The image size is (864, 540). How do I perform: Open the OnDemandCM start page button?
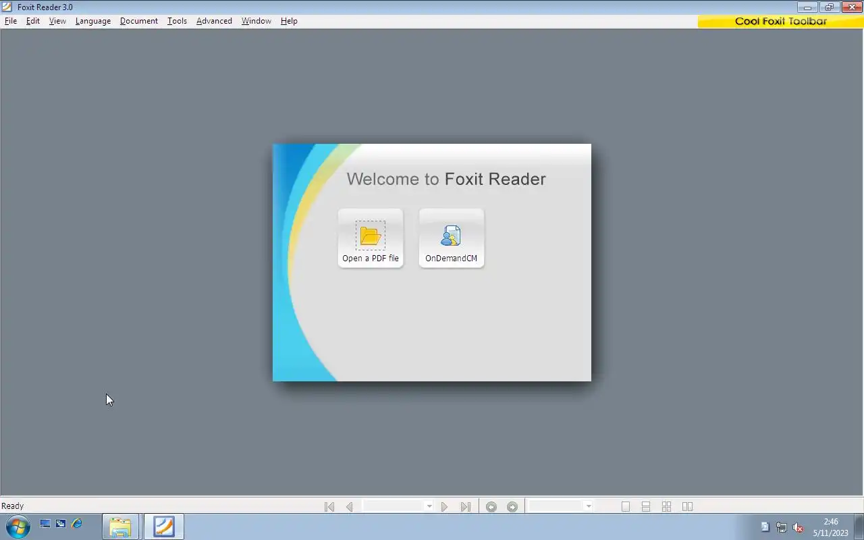(452, 238)
